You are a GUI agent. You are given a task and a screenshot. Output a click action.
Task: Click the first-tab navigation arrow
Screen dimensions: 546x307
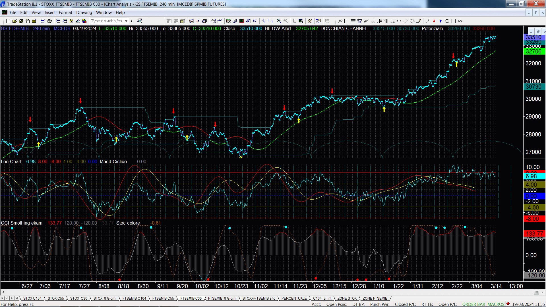pos(2,298)
